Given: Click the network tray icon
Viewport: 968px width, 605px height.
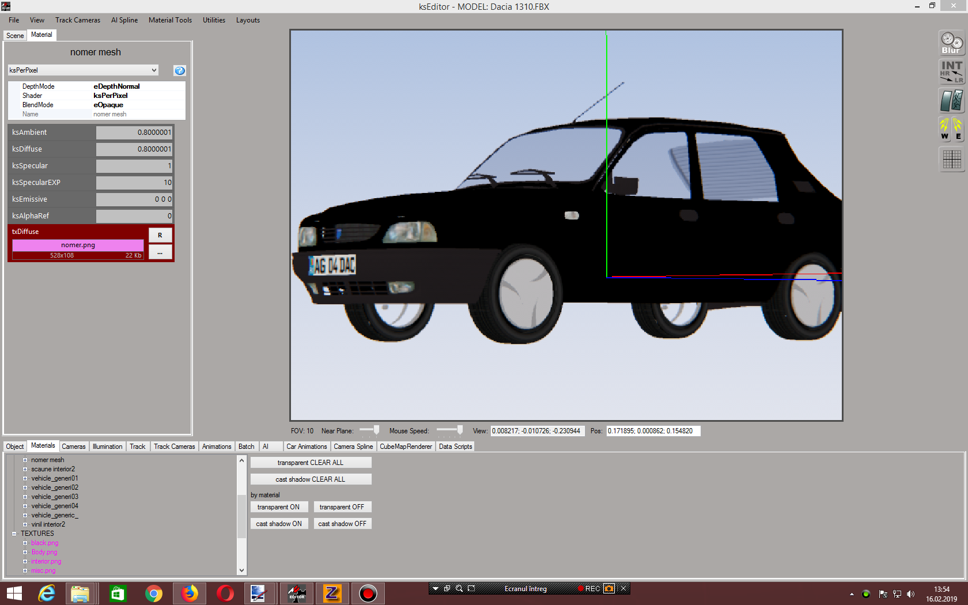Looking at the screenshot, I should (897, 594).
